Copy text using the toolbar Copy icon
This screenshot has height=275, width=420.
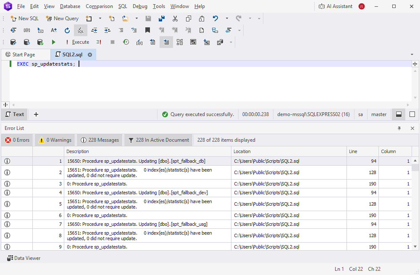click(188, 19)
